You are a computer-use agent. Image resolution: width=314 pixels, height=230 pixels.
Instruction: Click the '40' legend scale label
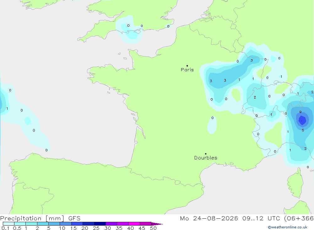131,228
